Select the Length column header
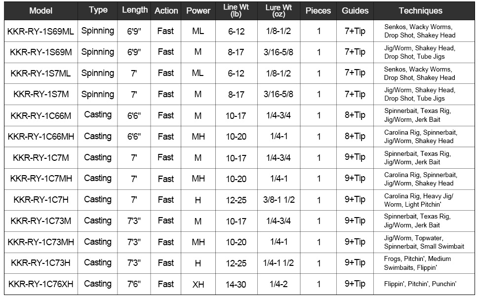Viewport: 479px width, 296px height. (x=134, y=10)
